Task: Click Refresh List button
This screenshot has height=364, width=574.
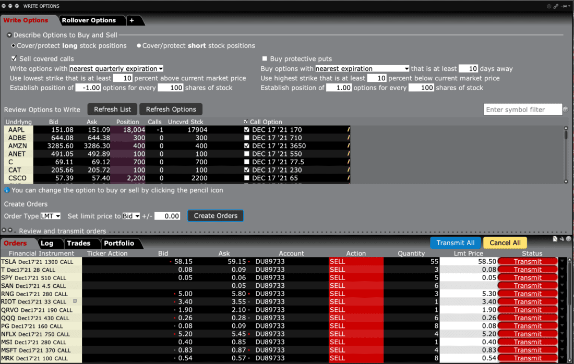Action: (112, 110)
